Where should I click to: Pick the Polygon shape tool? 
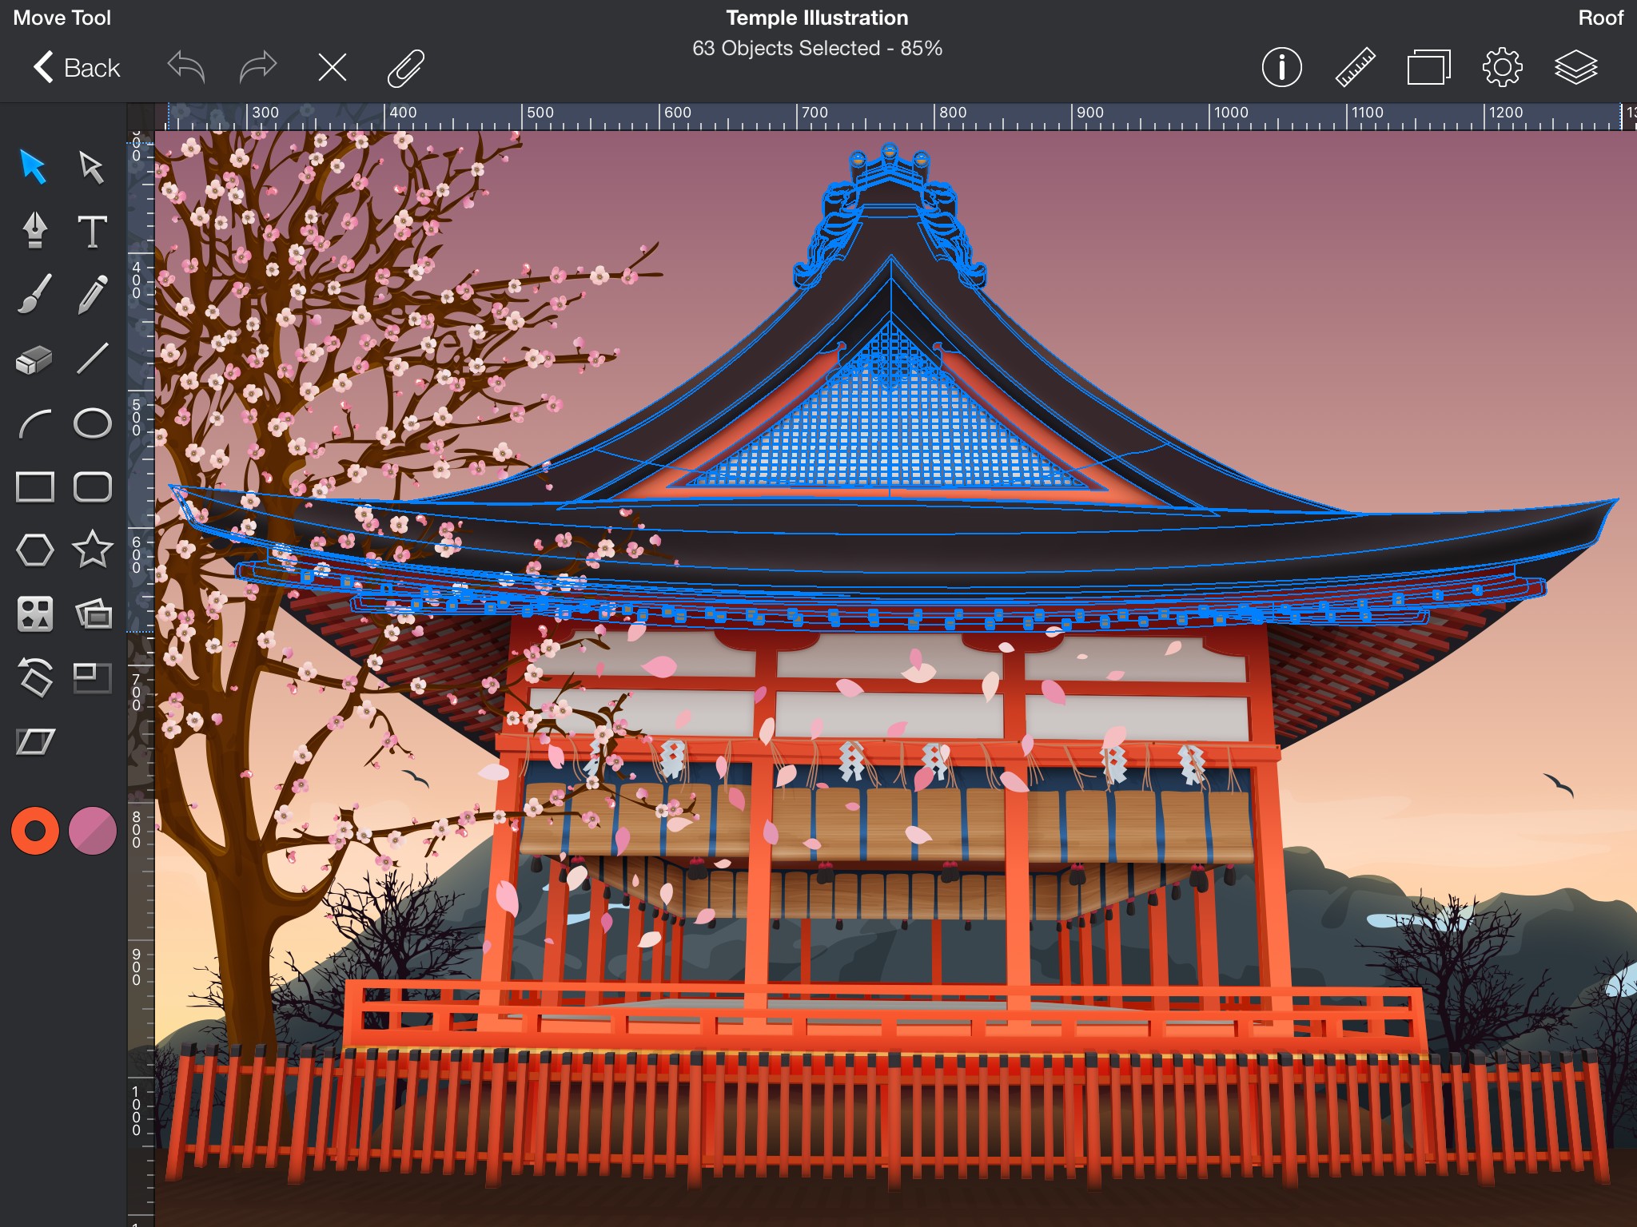(x=33, y=550)
